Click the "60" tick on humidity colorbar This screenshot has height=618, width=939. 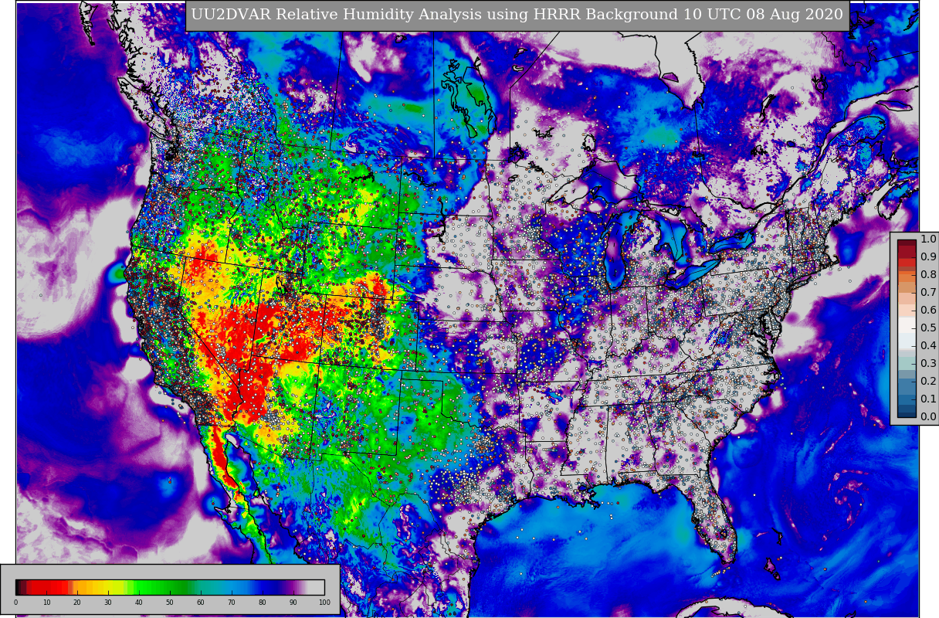point(201,603)
